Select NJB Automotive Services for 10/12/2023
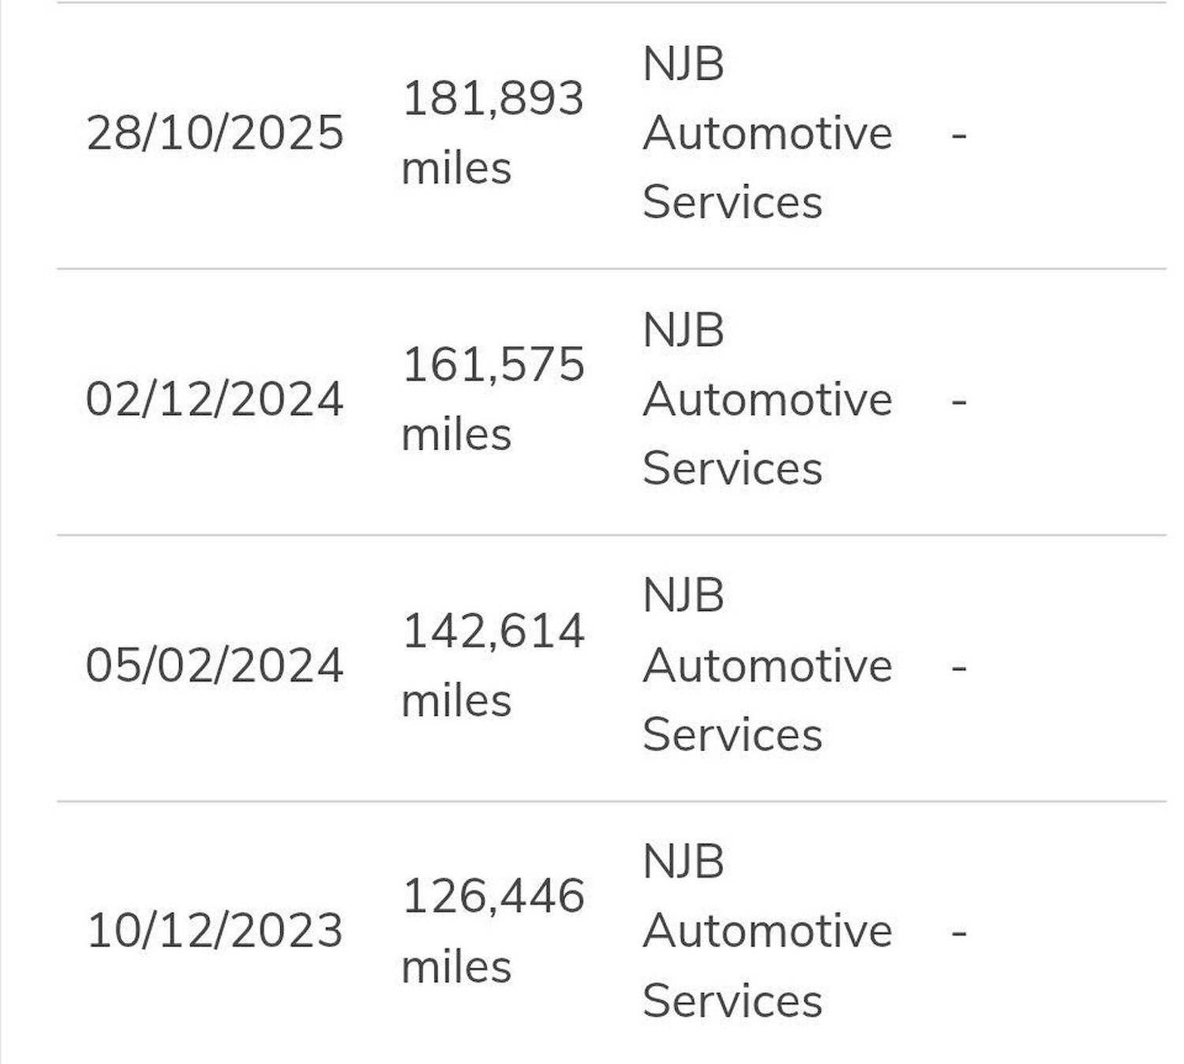The width and height of the screenshot is (1184, 1064). (766, 931)
